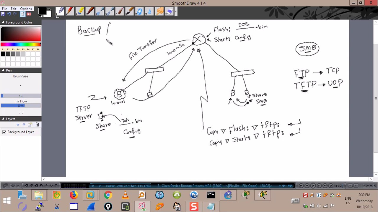Click the black foreground color box

coord(42,11)
